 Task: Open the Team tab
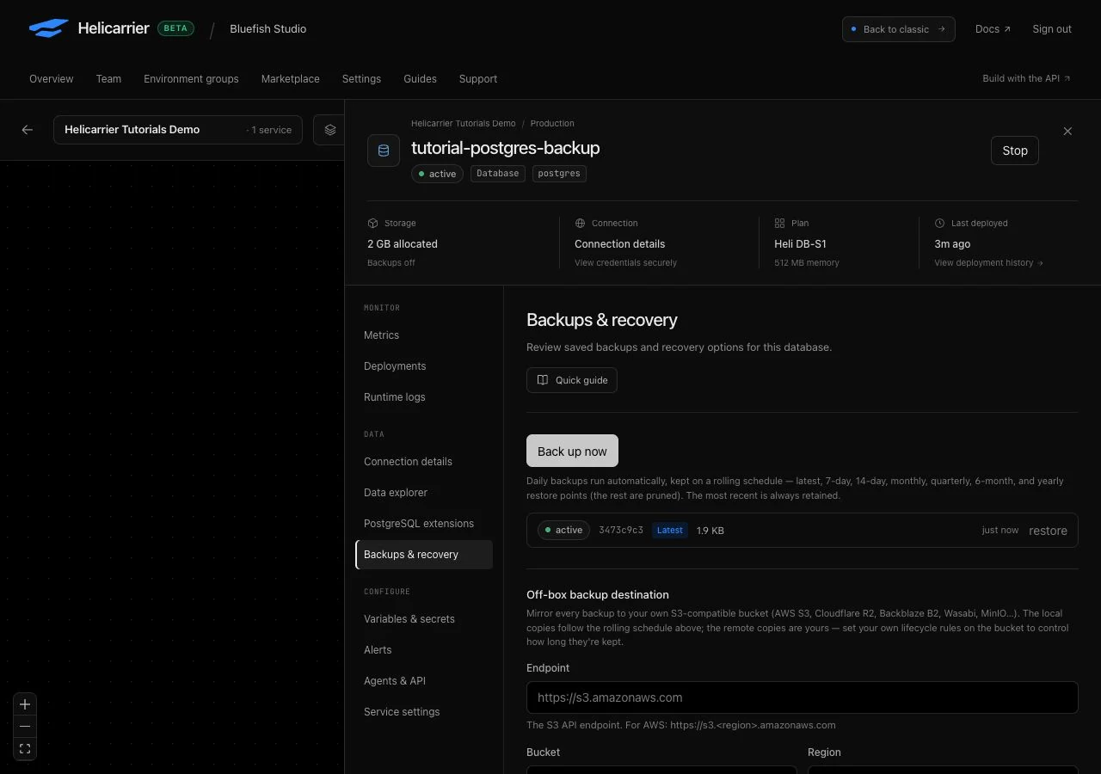[x=108, y=78]
